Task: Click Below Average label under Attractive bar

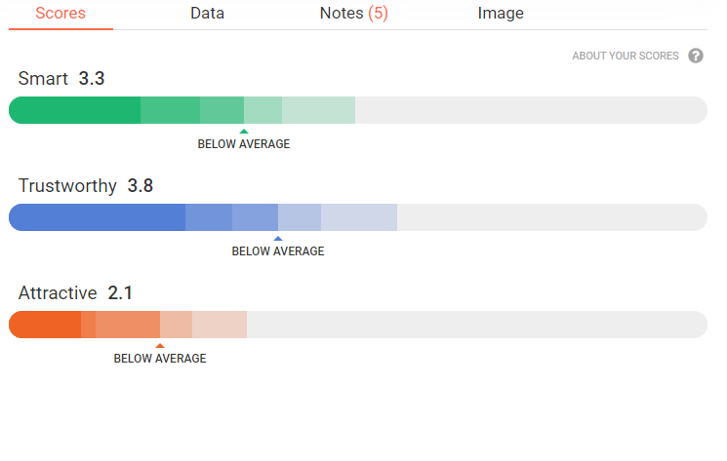Action: (x=160, y=359)
